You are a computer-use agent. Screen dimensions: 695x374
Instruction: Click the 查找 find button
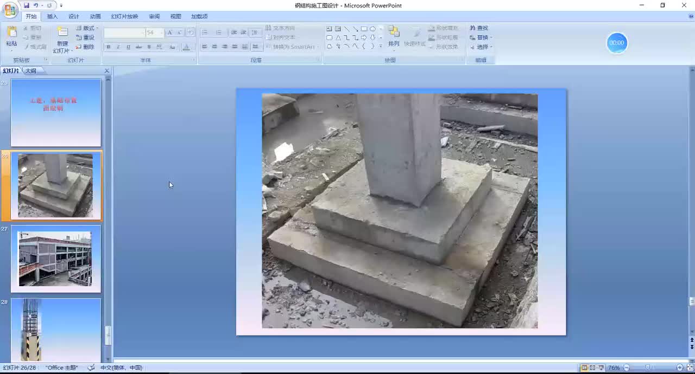479,28
